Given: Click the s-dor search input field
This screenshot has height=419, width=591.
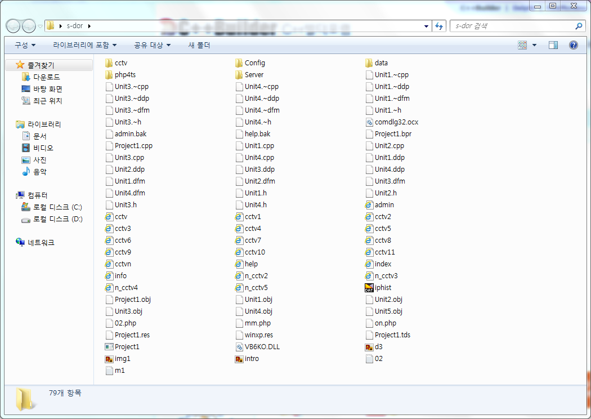Looking at the screenshot, I should 512,26.
